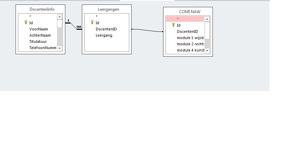283x159 pixels.
Task: Click the primary key icon in COMI NAW
Action: pos(173,25)
